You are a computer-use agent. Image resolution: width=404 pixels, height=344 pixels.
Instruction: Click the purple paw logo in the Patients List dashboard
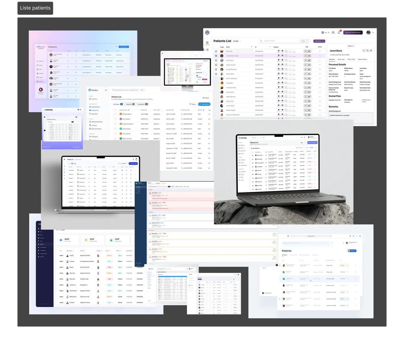[207, 33]
